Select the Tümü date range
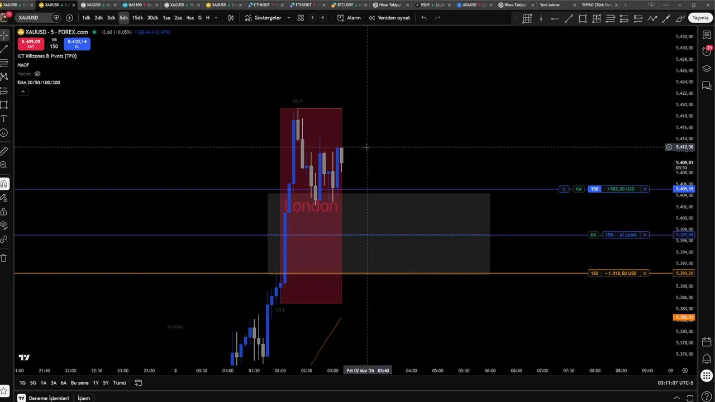This screenshot has width=715, height=402. tap(120, 383)
